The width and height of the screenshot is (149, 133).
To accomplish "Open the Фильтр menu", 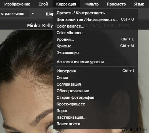I will 92,4.
